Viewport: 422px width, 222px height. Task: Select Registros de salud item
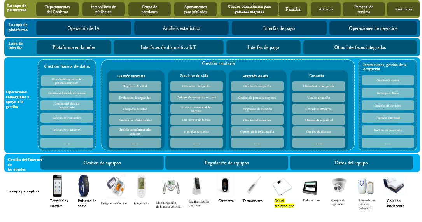(x=135, y=86)
